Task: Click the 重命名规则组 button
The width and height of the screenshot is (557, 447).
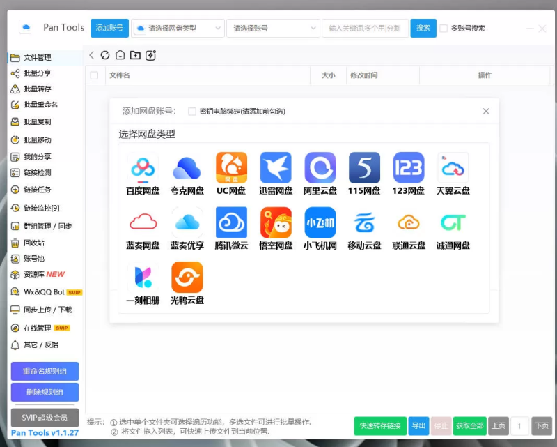Action: tap(45, 371)
